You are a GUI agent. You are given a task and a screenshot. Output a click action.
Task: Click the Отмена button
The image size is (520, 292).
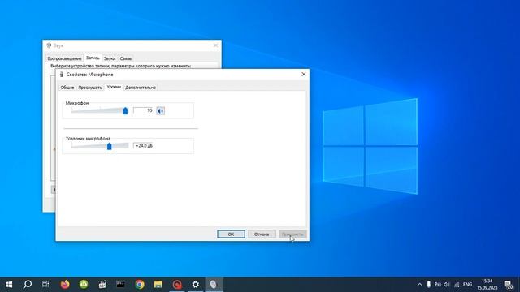(262, 234)
